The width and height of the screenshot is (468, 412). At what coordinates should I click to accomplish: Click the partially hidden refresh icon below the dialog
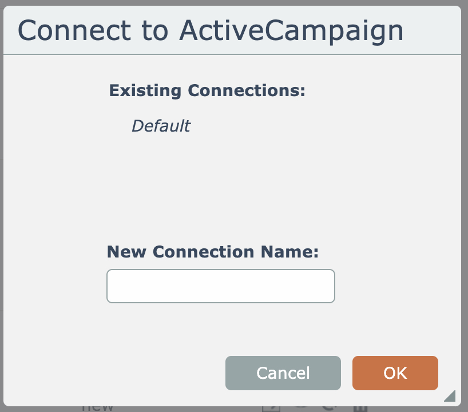[x=328, y=409]
